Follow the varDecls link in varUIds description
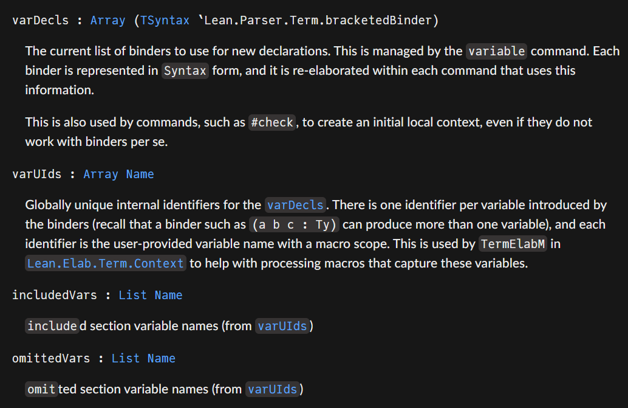 (x=296, y=205)
